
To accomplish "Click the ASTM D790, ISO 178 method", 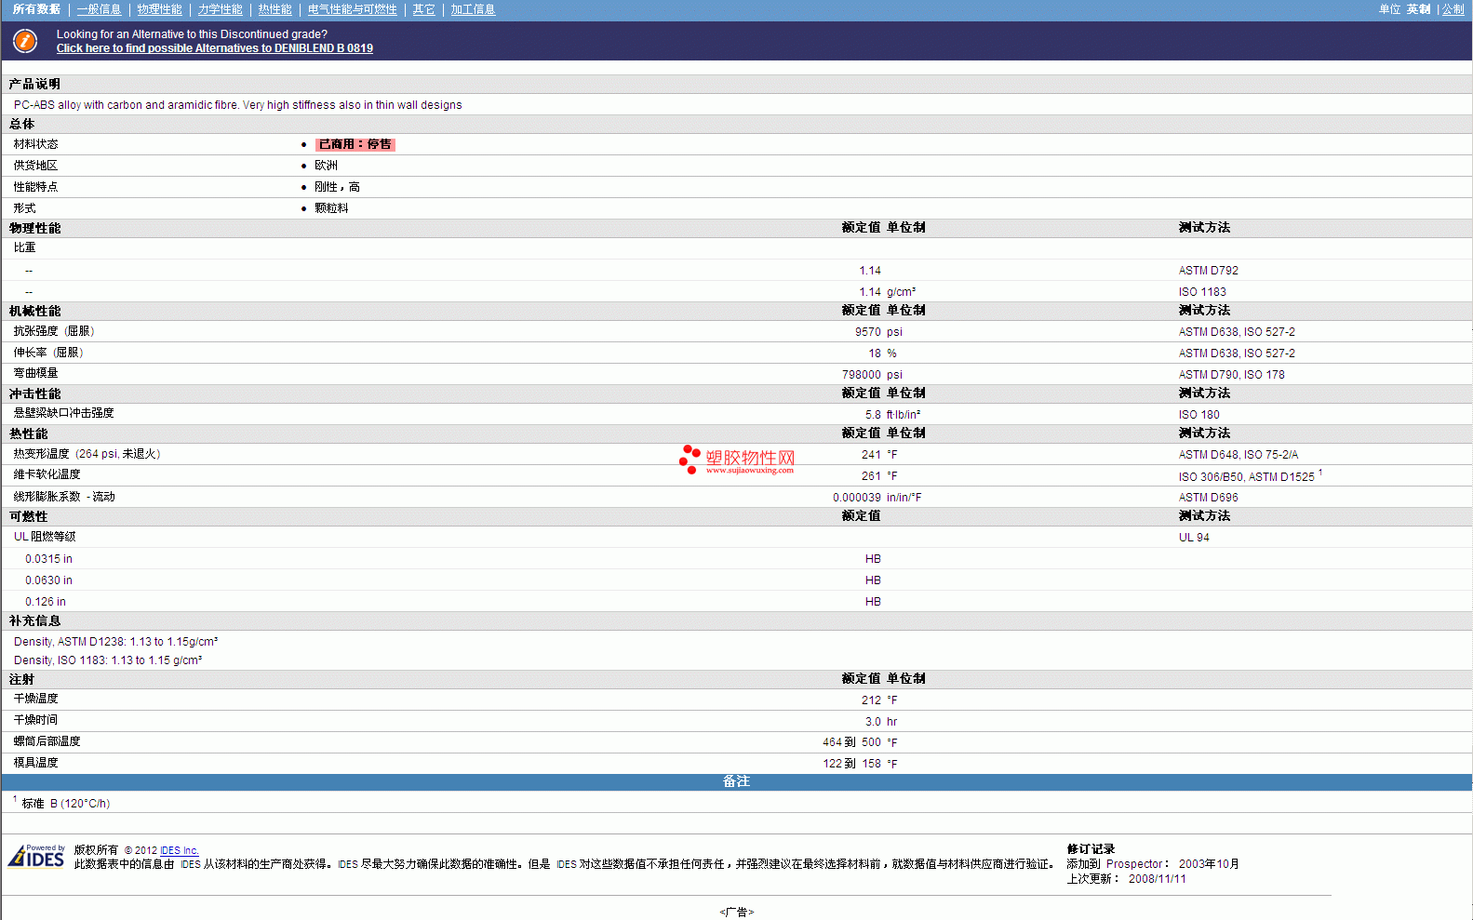I will (1231, 375).
